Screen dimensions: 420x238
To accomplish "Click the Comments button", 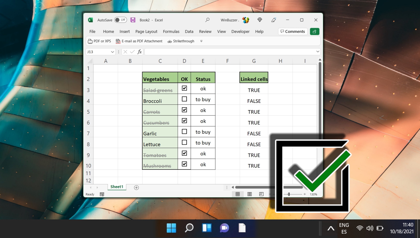I will coord(293,31).
